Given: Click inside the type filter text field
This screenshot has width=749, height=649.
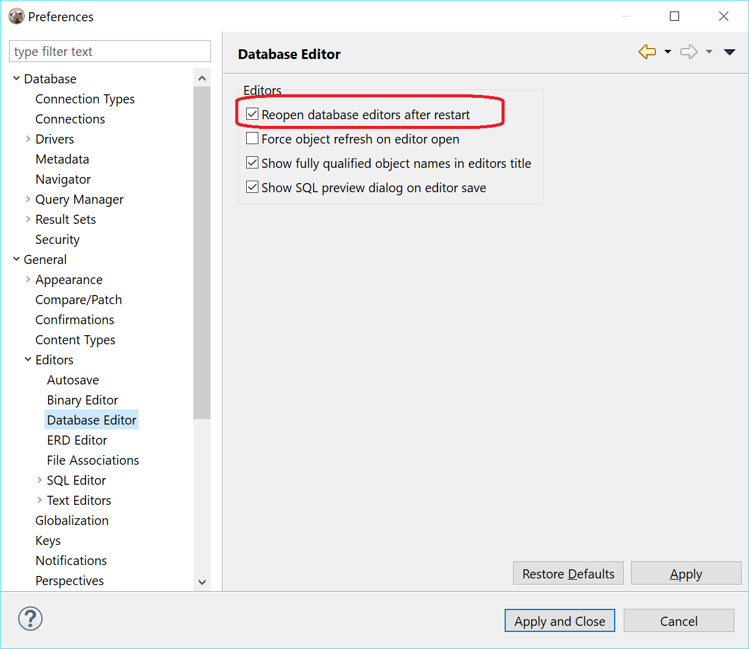Looking at the screenshot, I should (x=109, y=51).
